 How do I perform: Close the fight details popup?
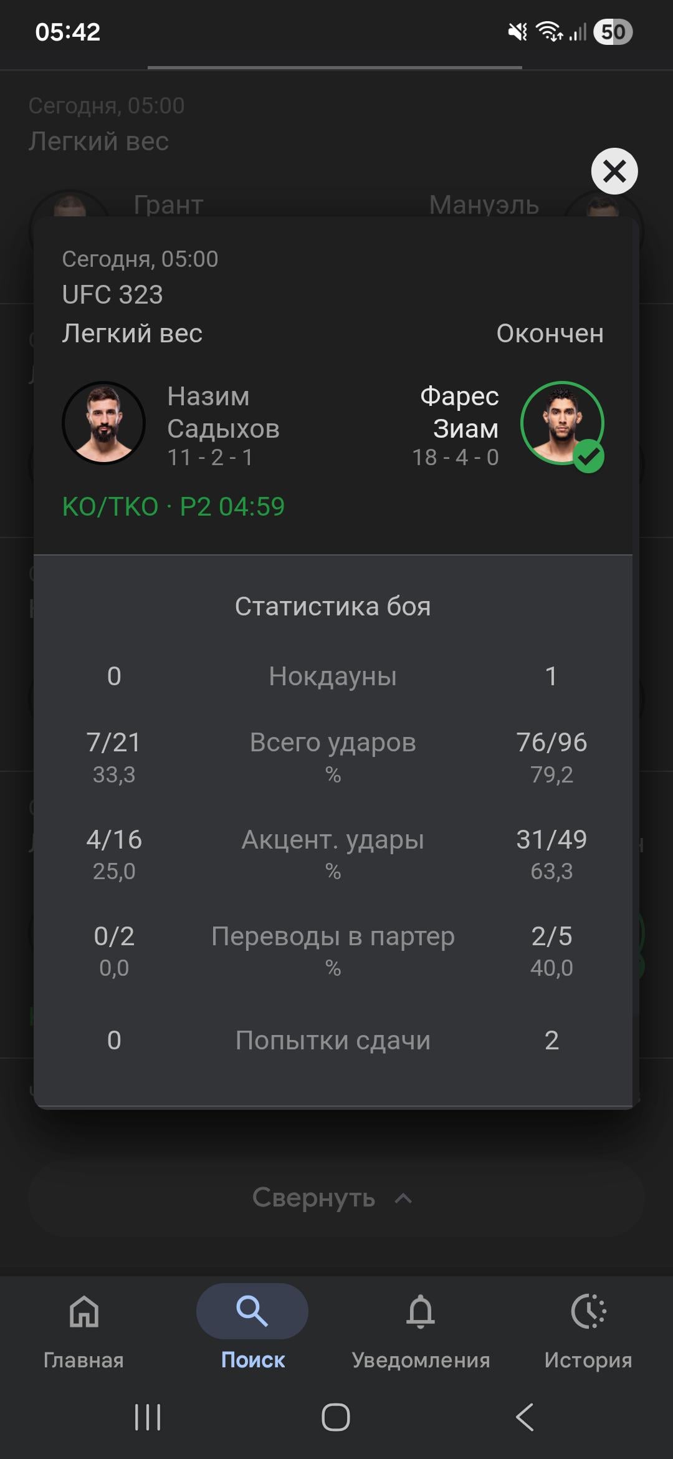tap(614, 171)
